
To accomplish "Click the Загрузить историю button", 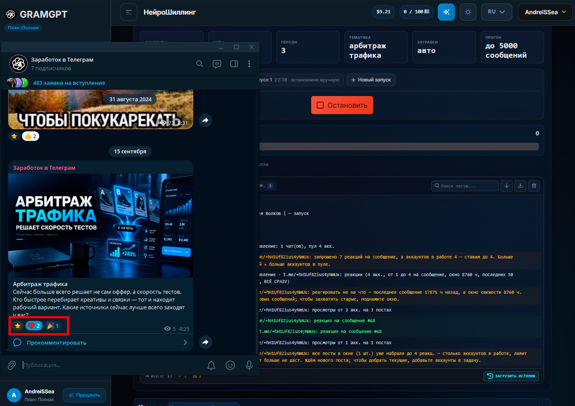I will [511, 376].
